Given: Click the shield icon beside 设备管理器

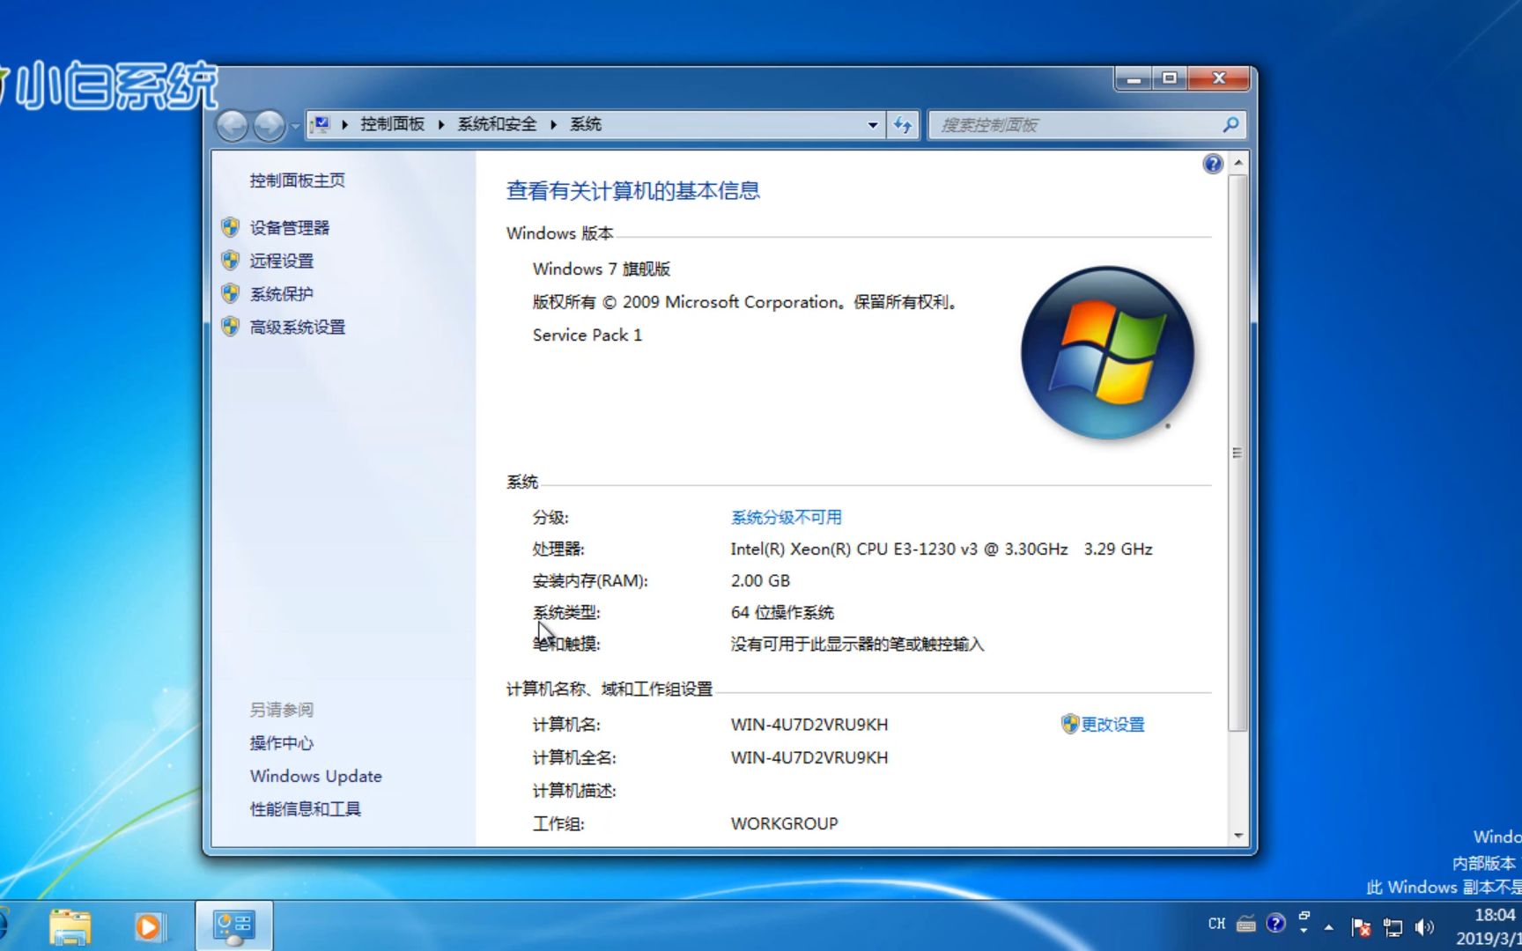Looking at the screenshot, I should click(x=231, y=227).
